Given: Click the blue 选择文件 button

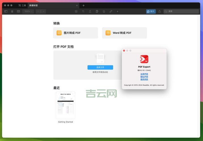Looking at the screenshot, I should (100, 67).
